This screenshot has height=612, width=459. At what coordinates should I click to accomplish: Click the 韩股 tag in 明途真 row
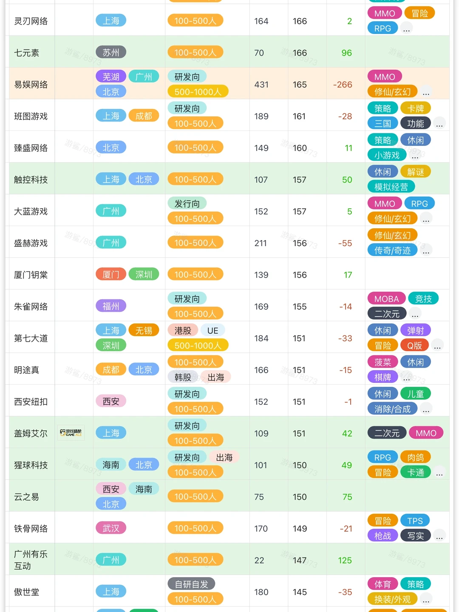(x=183, y=377)
